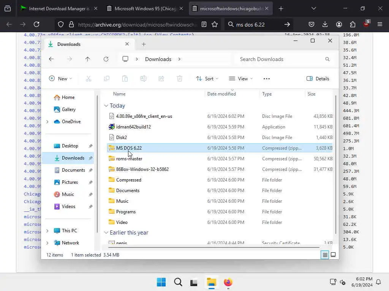
Task: Open the Firefox account icon
Action: [339, 24]
